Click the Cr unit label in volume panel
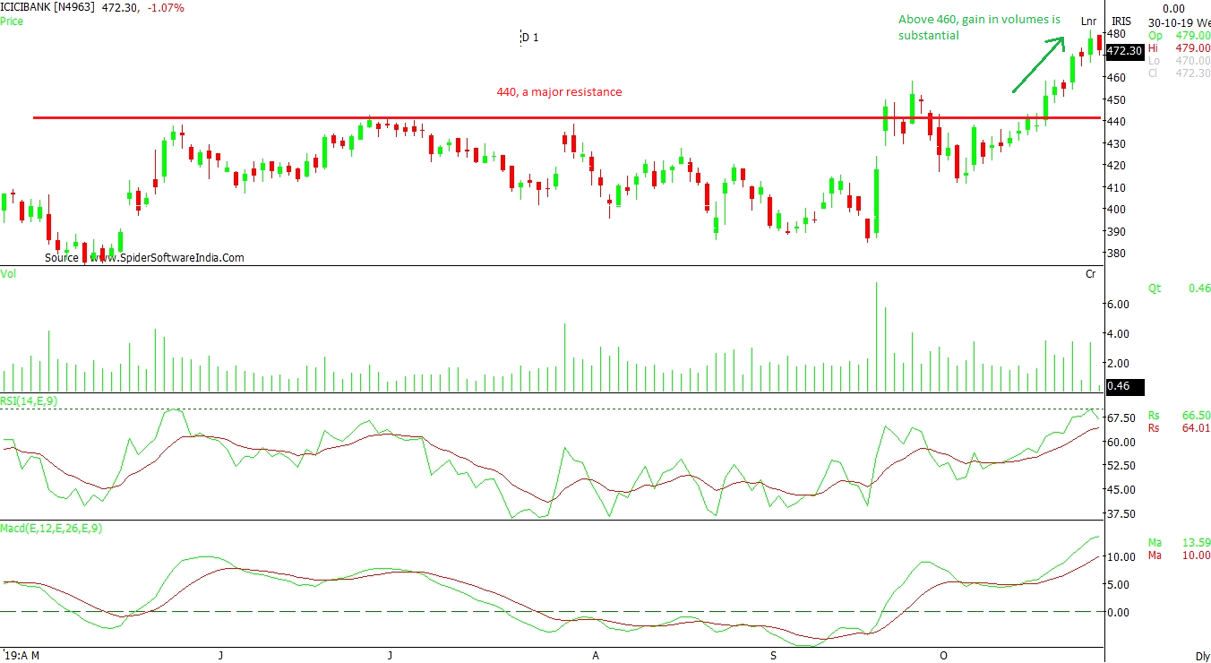Screen dimensions: 1211x663 pos(1090,274)
